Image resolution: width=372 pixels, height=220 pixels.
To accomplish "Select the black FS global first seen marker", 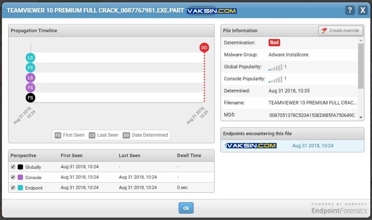I will 30,97.
